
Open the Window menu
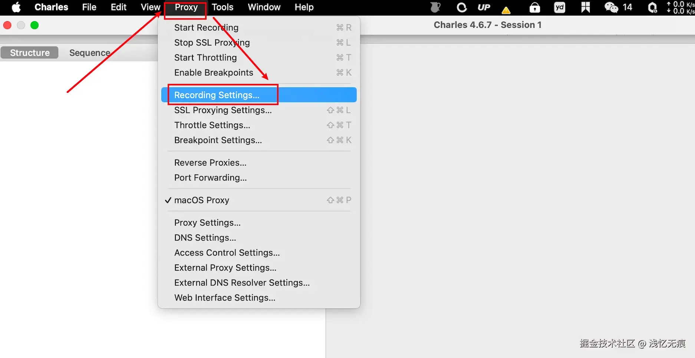[264, 7]
